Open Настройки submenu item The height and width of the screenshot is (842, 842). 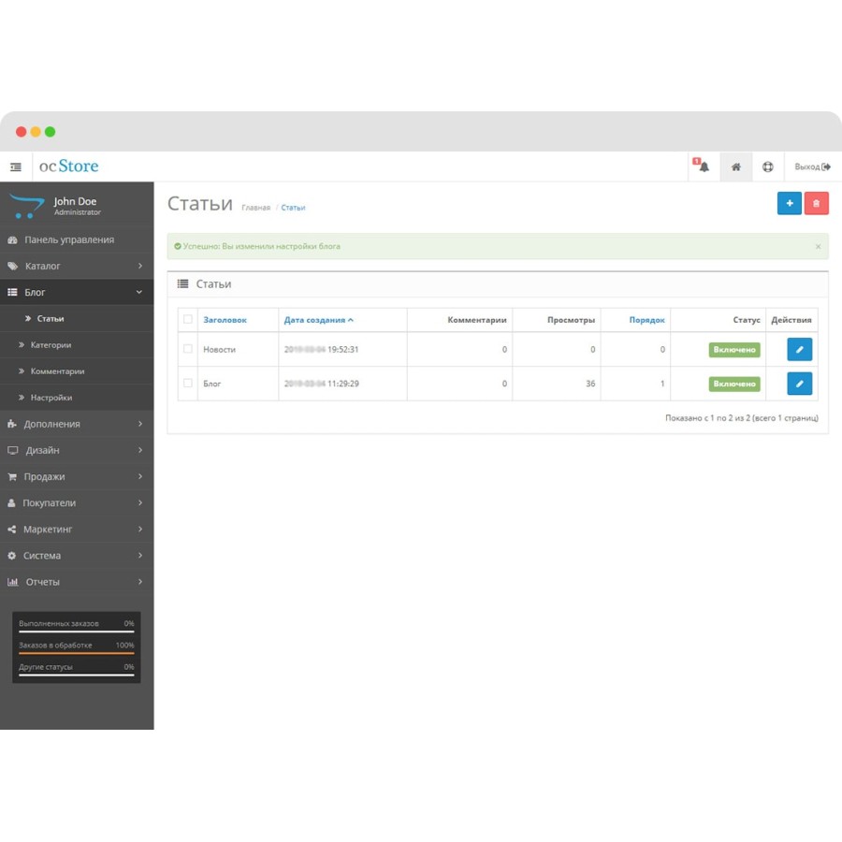(x=77, y=398)
